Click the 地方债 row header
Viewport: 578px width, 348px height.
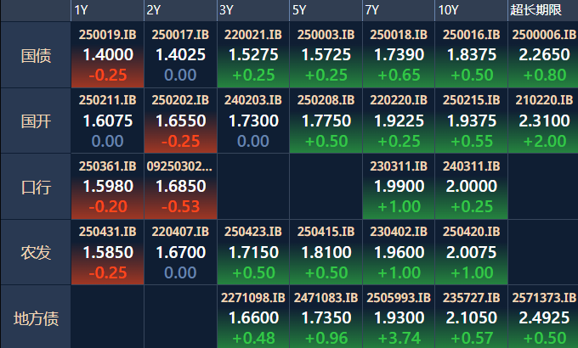(x=36, y=318)
